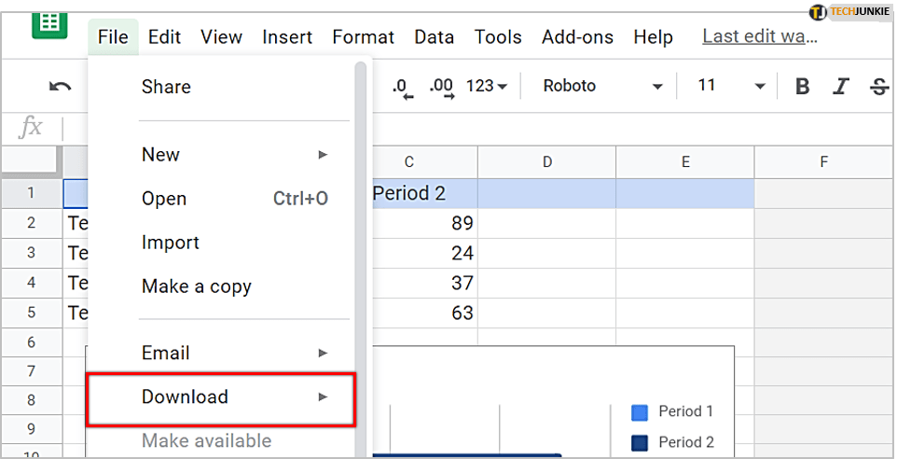Screen dimensions: 897x459
Task: Click the fx formula icon
Action: pos(32,128)
